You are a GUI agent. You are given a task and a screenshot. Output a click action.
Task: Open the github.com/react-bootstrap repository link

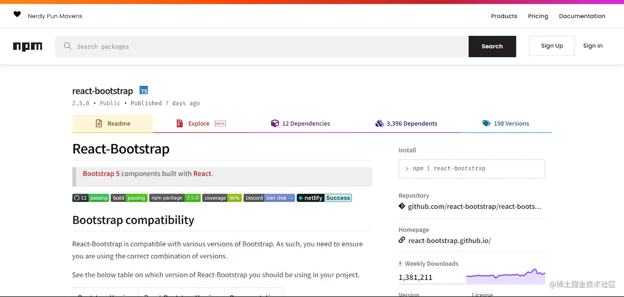point(474,206)
